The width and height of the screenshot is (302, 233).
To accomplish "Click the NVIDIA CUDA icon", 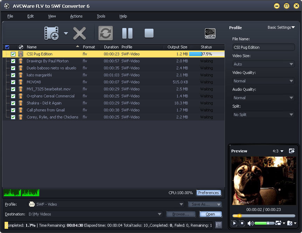I will click(x=210, y=33).
